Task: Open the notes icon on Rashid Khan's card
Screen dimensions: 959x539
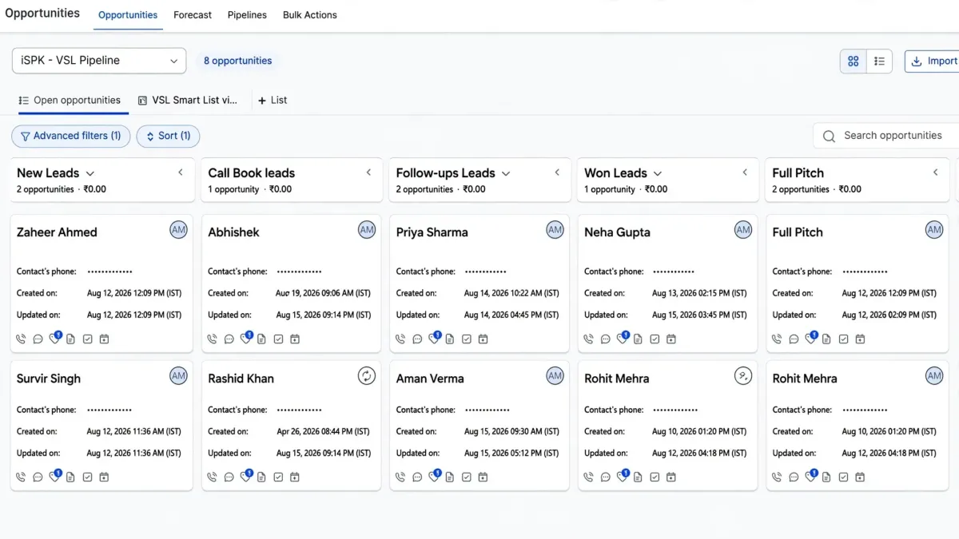Action: [x=261, y=478]
